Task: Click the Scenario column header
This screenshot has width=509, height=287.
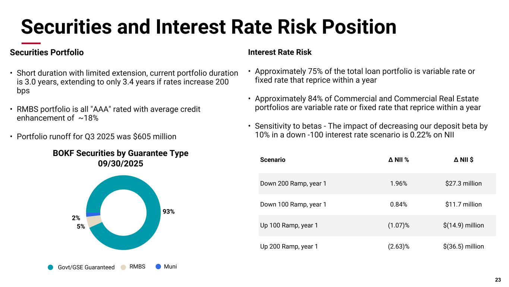Action: pos(273,160)
